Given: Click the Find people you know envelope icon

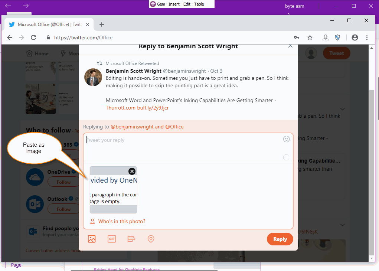Looking at the screenshot, I should [33, 231].
